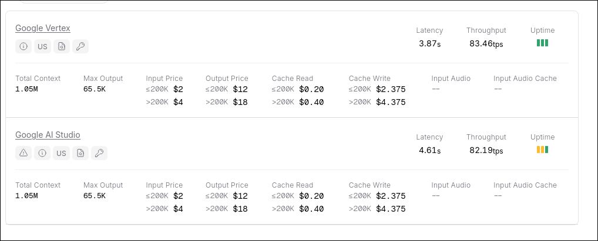Click the US region badge for Google Vertex
Image resolution: width=598 pixels, height=241 pixels.
[x=42, y=47]
